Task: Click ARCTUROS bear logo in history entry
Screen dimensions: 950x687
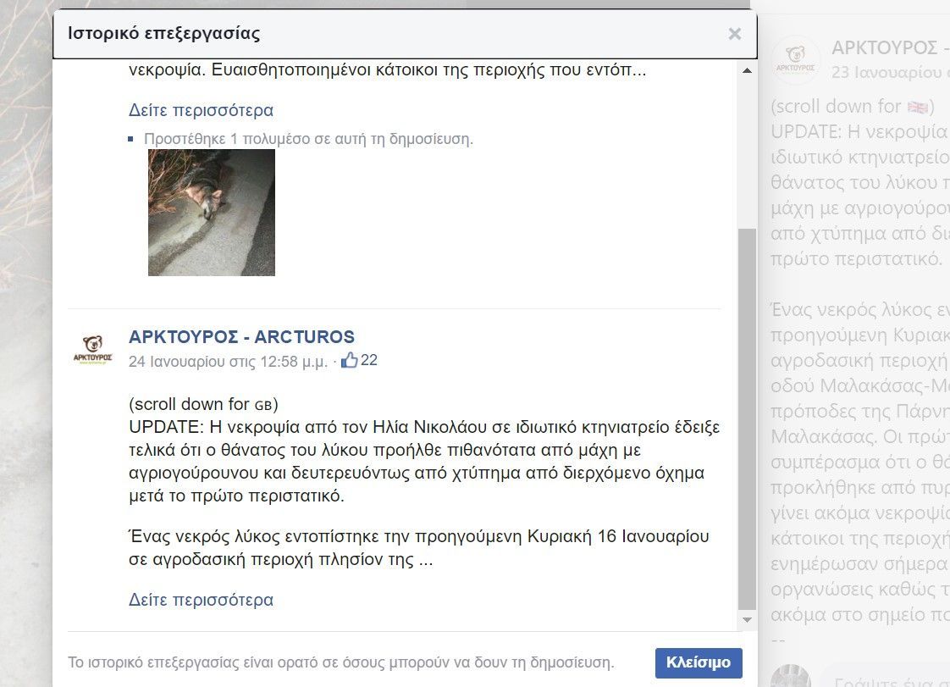Action: 92,349
